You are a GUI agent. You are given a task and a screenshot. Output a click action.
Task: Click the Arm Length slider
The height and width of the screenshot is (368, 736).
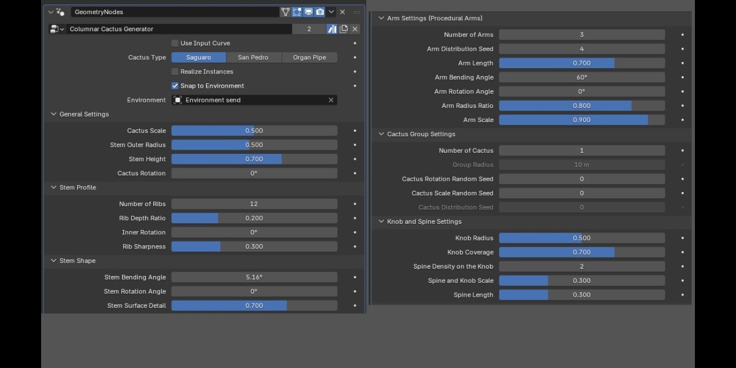point(581,63)
